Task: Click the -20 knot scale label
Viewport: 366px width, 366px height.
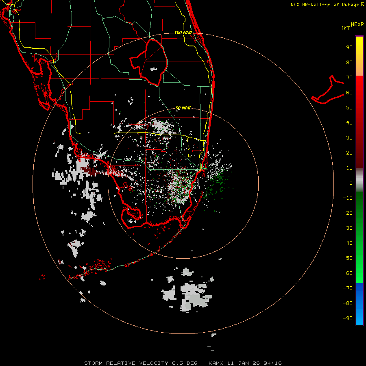Action: point(348,213)
